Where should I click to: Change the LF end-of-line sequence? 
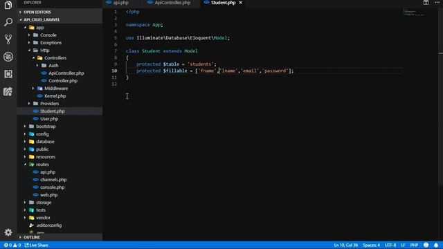[x=403, y=245]
